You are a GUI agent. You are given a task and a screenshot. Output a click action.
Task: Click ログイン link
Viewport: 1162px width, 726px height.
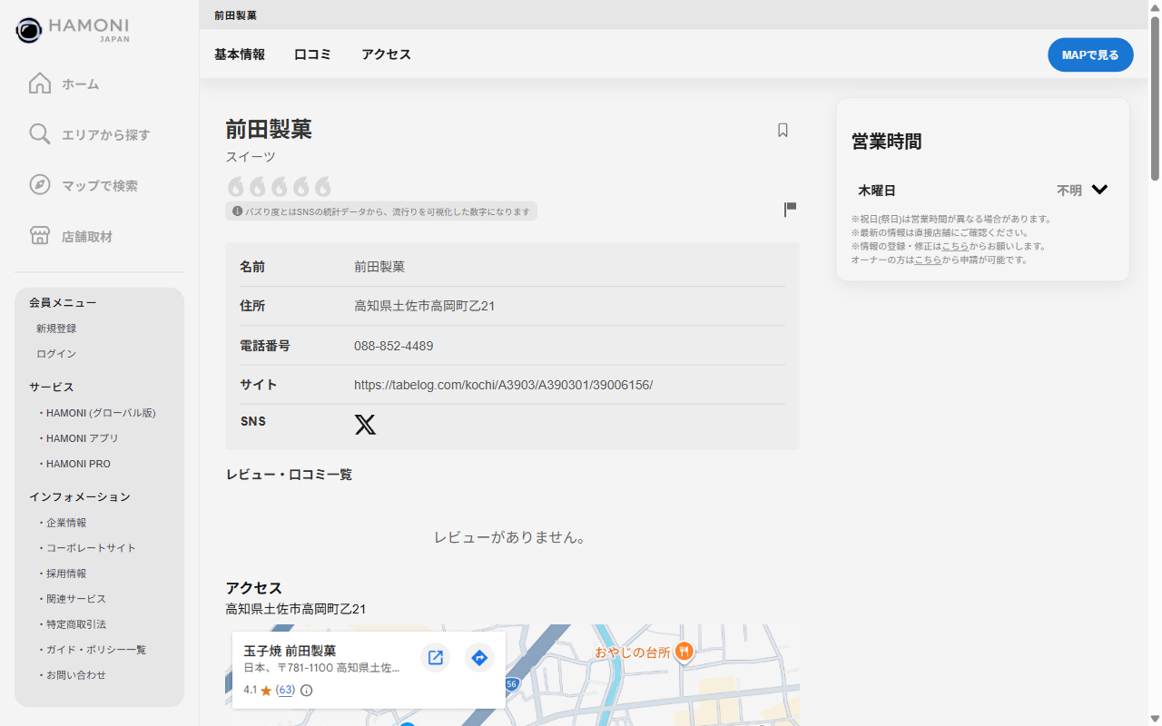click(x=56, y=354)
